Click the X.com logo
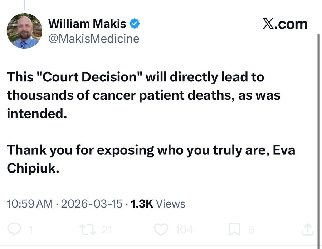This screenshot has width=322, height=249. click(x=285, y=24)
